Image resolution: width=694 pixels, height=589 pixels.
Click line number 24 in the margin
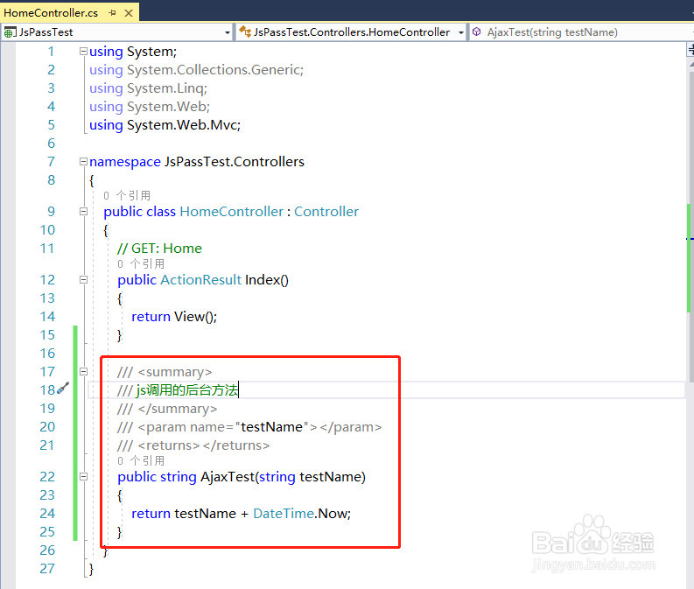[47, 514]
